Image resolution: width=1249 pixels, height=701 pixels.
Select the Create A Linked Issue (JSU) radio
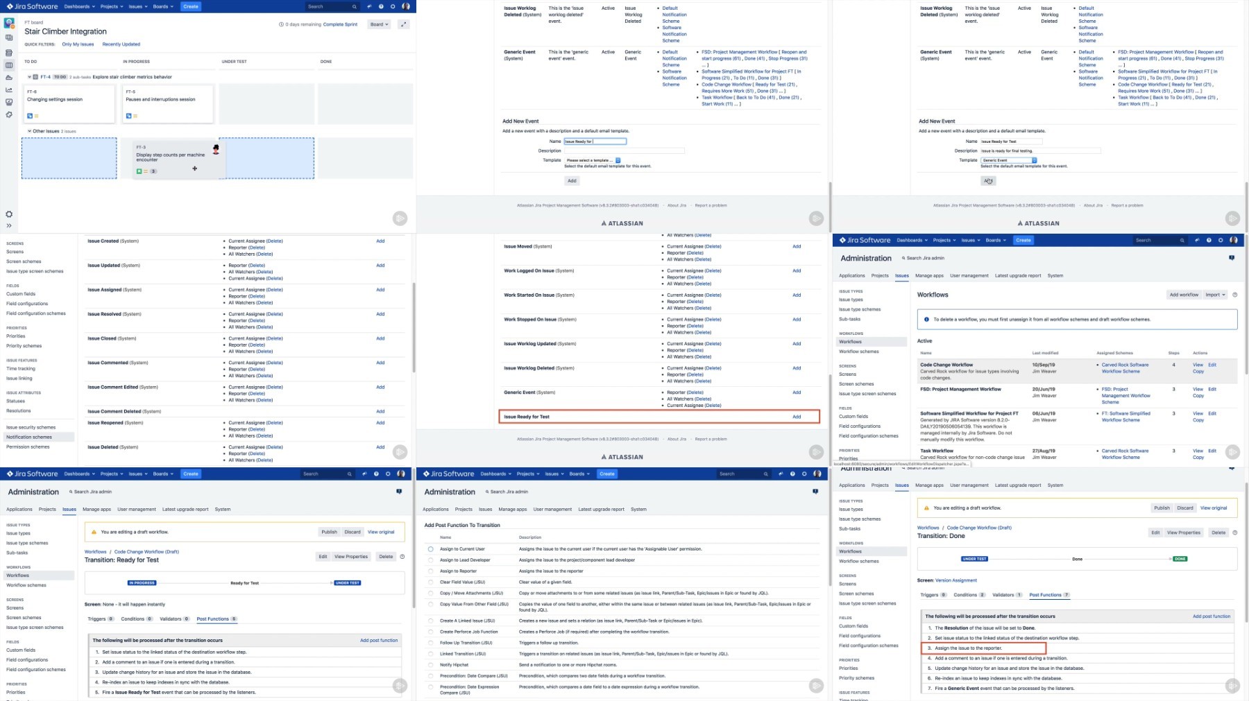point(431,621)
